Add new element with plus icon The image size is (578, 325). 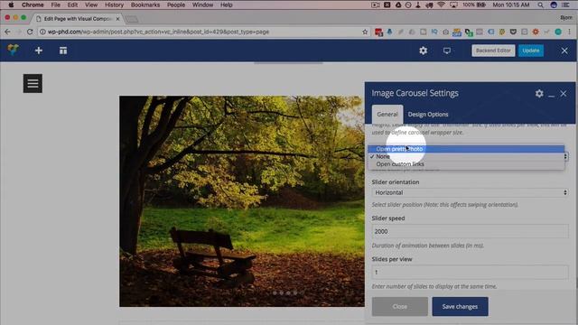[38, 51]
